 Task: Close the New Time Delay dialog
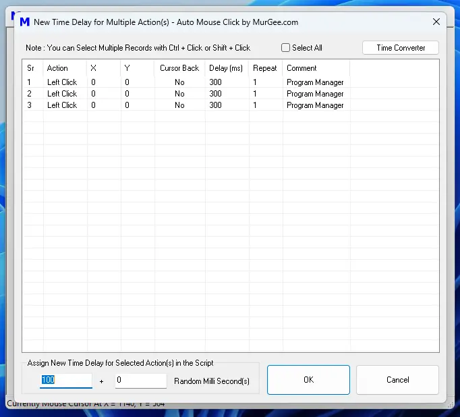click(436, 22)
